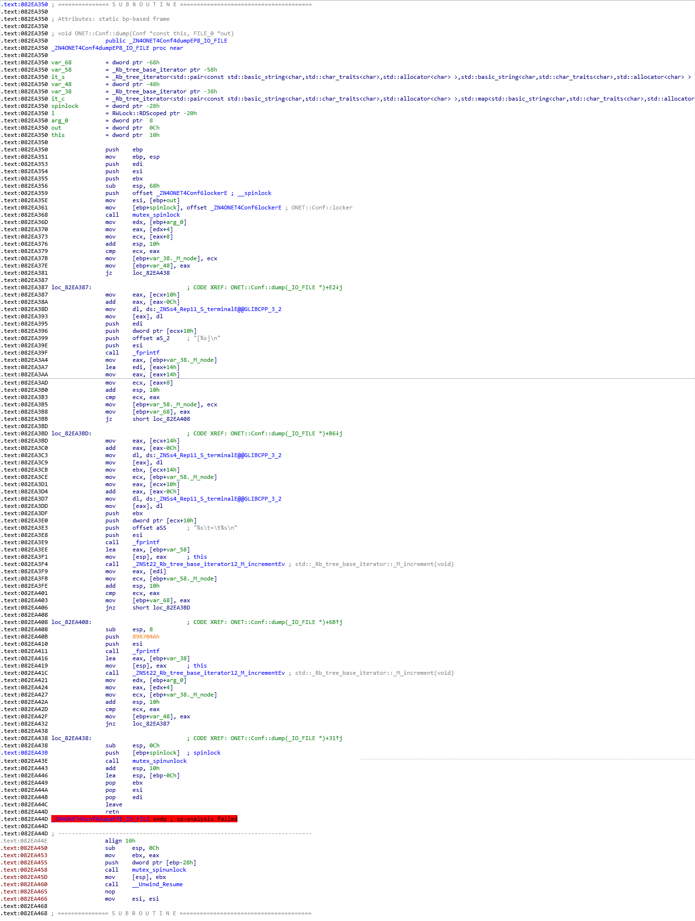Screen dimensions: 695x921
Task: Click jz target 'loc_82EA438' at 082EA381
Action: point(151,273)
